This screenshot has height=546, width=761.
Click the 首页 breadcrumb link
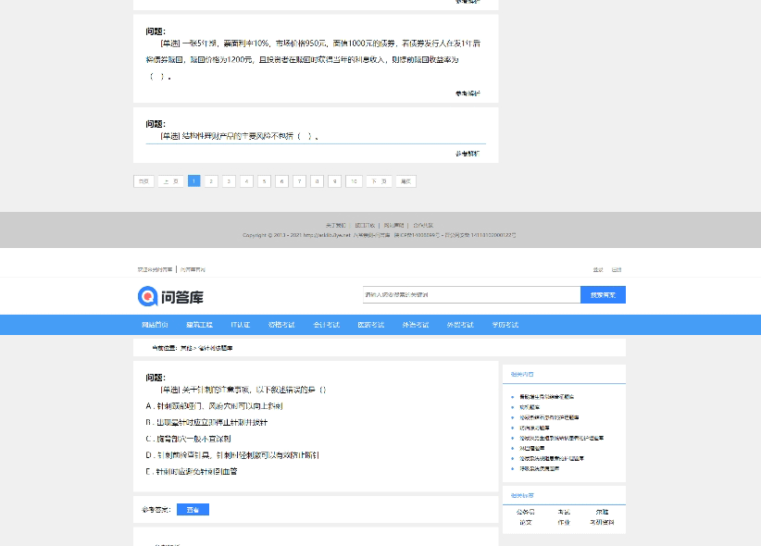(x=186, y=348)
